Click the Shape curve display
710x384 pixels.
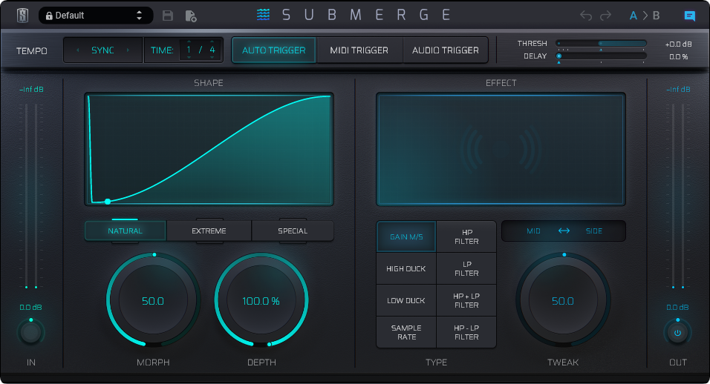coord(209,149)
